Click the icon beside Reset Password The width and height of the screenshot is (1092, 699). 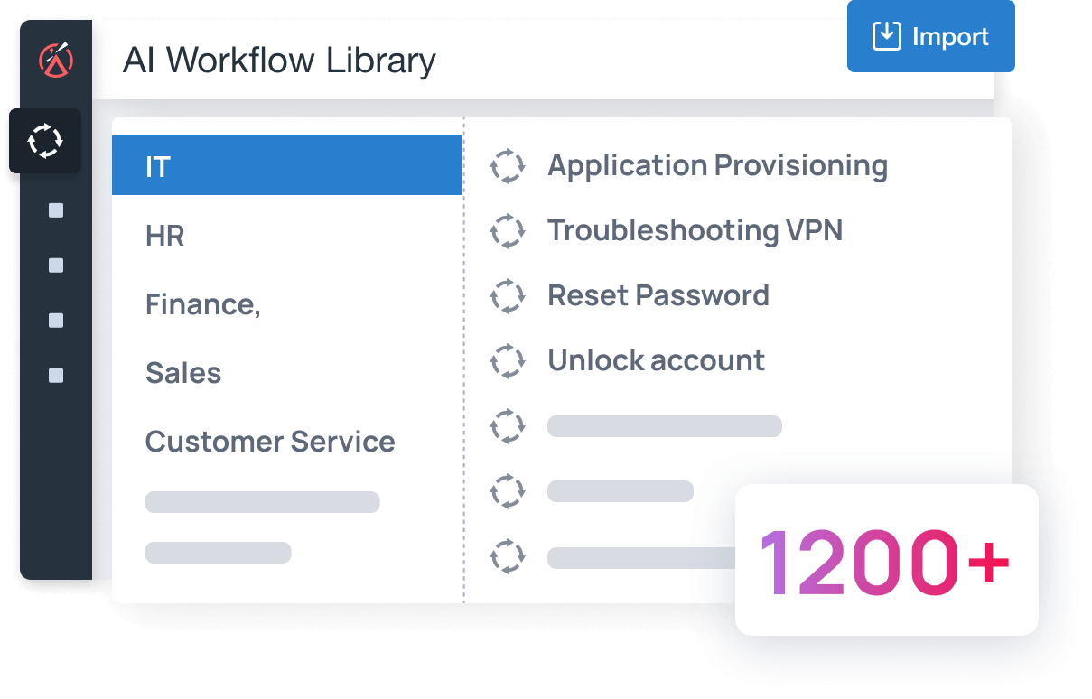pyautogui.click(x=507, y=296)
